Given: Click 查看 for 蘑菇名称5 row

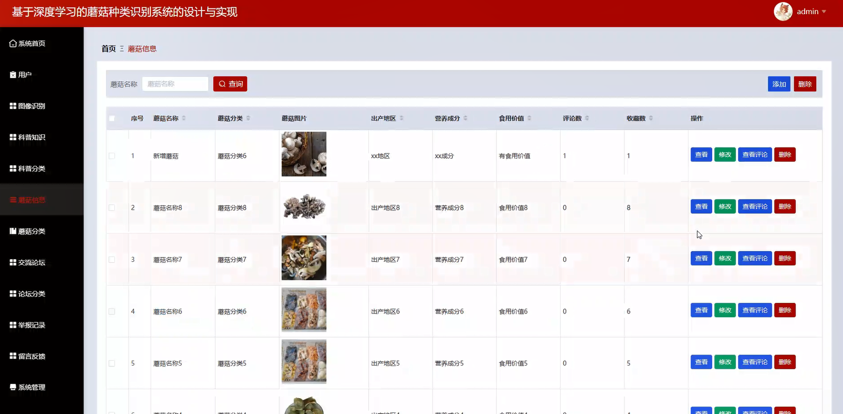Looking at the screenshot, I should [701, 362].
